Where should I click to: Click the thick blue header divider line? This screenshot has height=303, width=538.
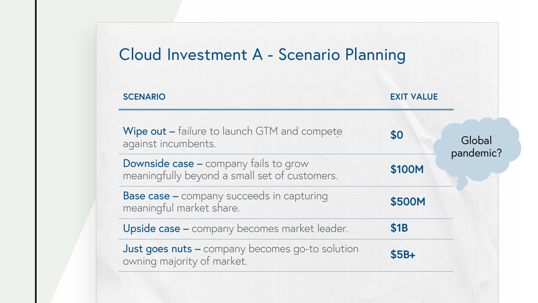click(286, 109)
